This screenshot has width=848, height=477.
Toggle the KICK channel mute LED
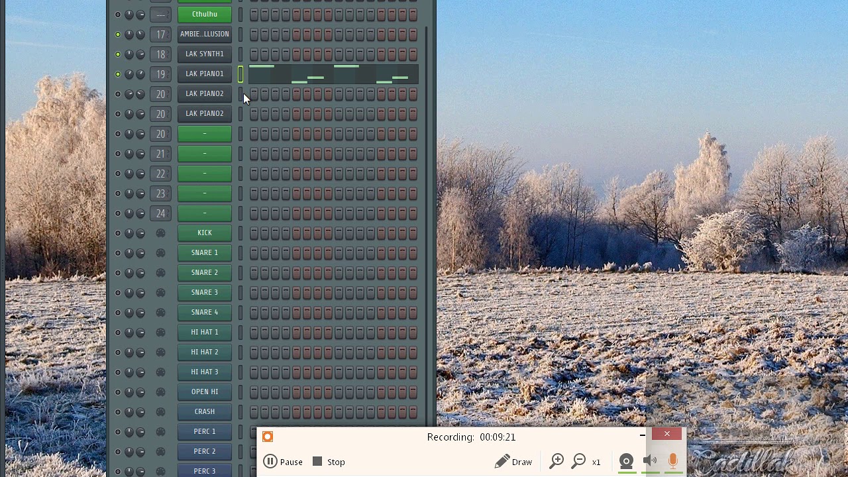pos(118,233)
